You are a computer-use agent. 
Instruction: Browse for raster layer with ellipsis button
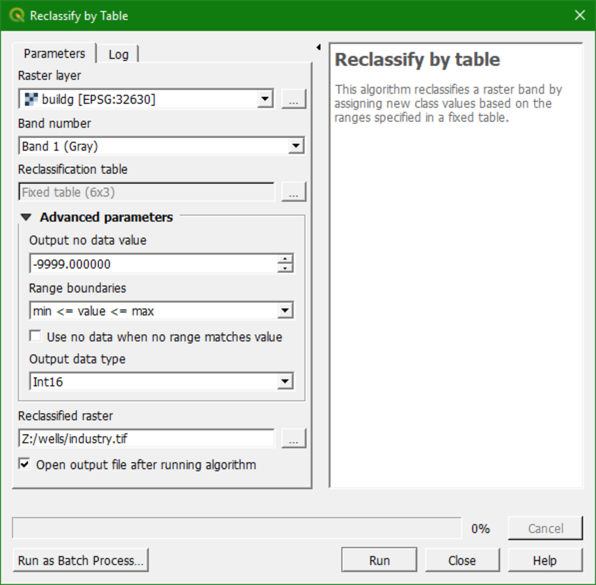[x=293, y=99]
